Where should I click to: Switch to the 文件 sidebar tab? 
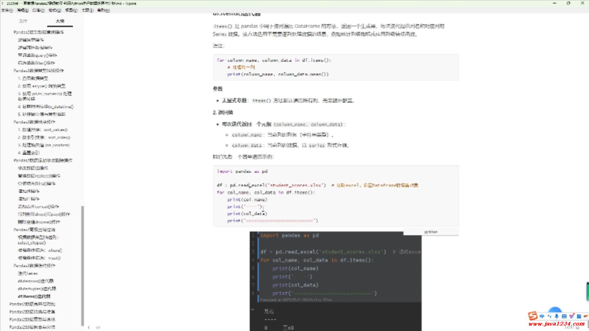tap(23, 21)
